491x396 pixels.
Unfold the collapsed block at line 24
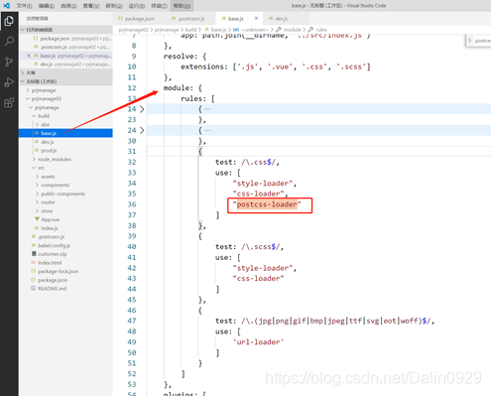click(x=142, y=130)
